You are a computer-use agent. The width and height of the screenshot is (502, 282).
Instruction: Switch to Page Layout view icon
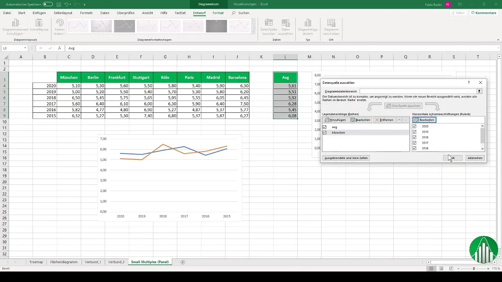click(x=441, y=269)
